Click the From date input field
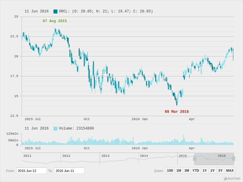The image size is (243, 182). pyautogui.click(x=32, y=171)
